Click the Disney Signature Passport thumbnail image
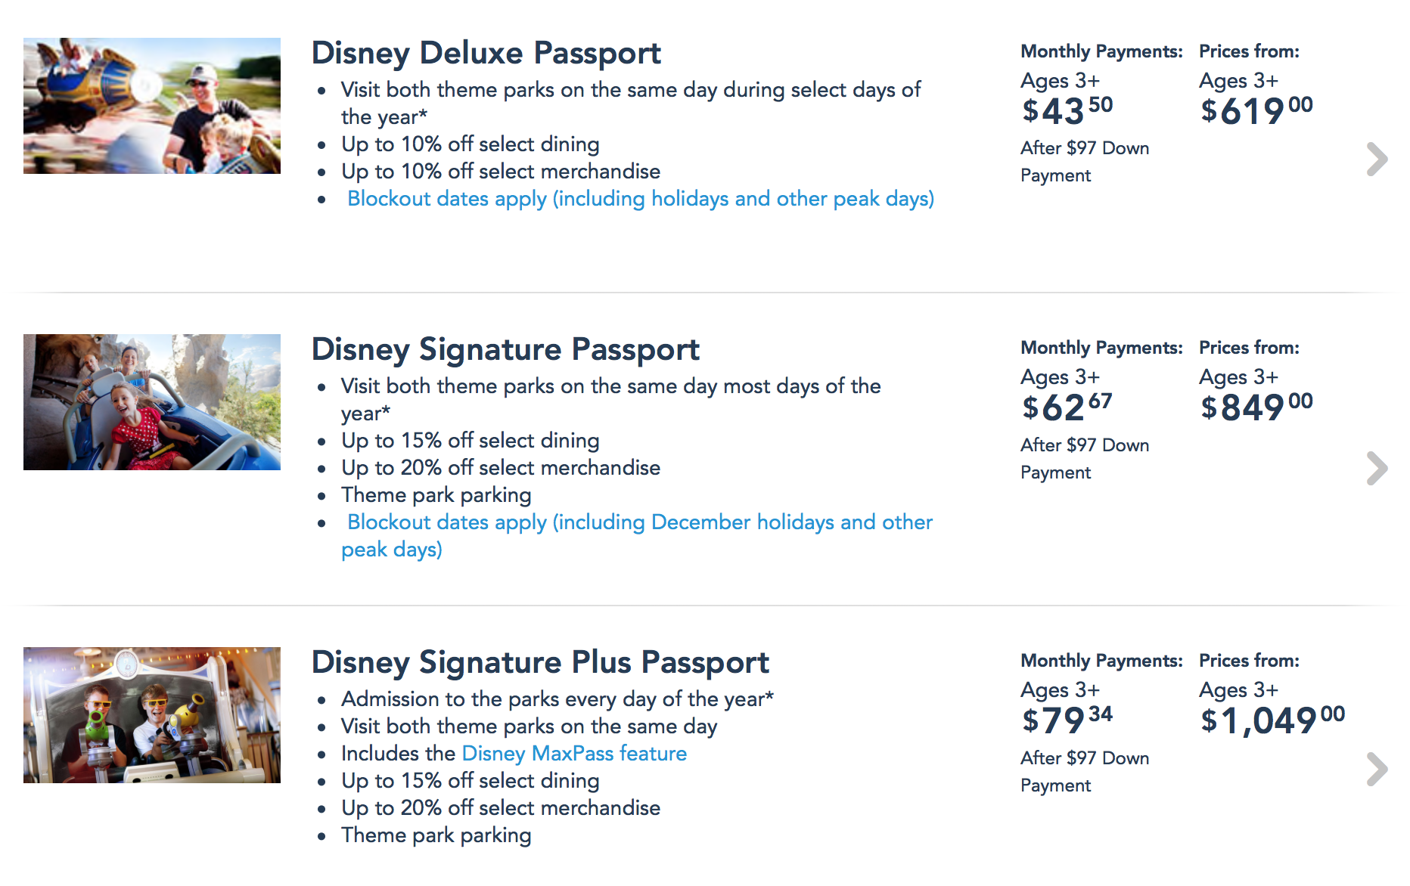This screenshot has height=886, width=1410. (152, 402)
